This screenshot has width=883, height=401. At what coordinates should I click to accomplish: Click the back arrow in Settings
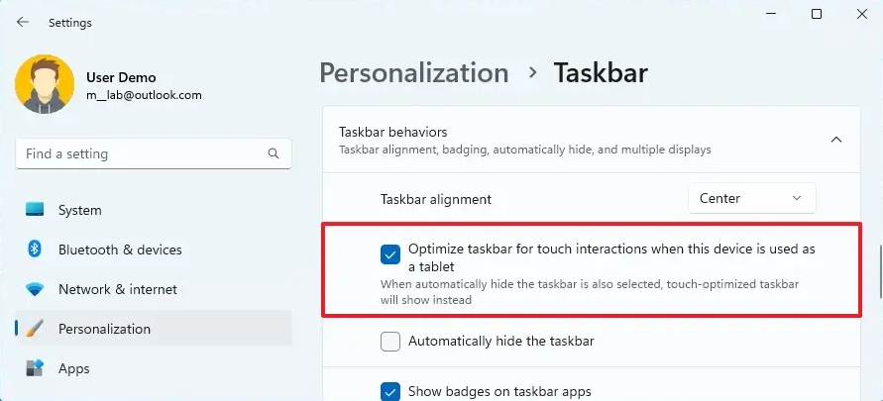23,21
